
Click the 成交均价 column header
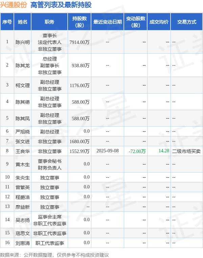coord(159,22)
